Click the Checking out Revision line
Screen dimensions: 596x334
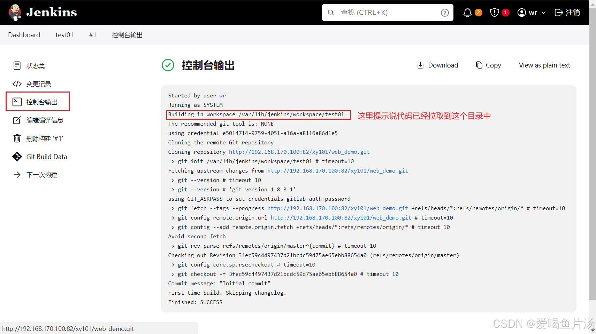click(314, 255)
